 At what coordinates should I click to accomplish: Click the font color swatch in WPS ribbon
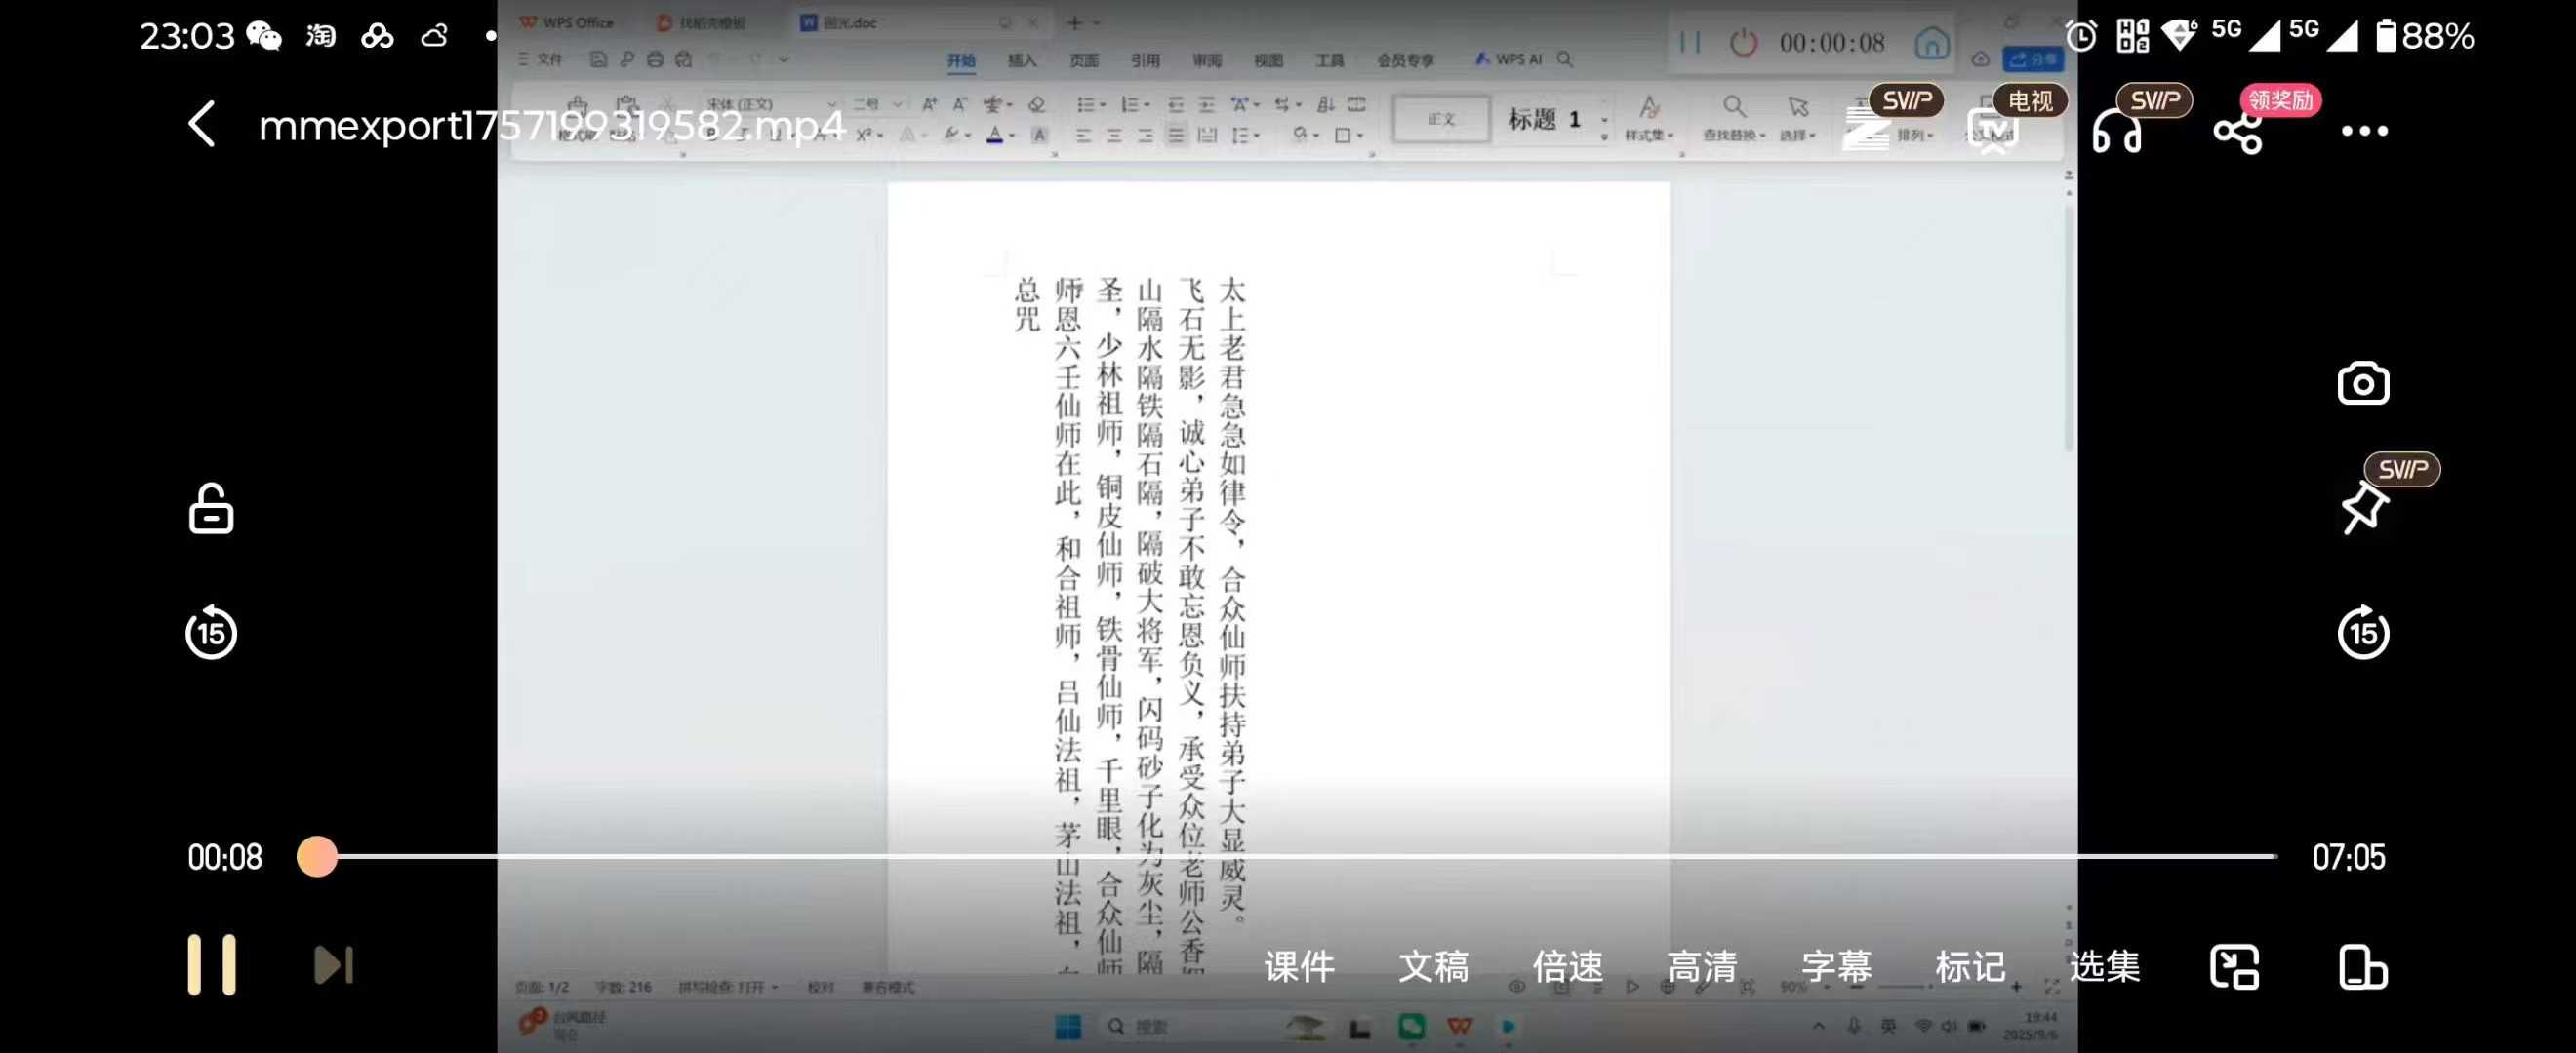(x=995, y=135)
